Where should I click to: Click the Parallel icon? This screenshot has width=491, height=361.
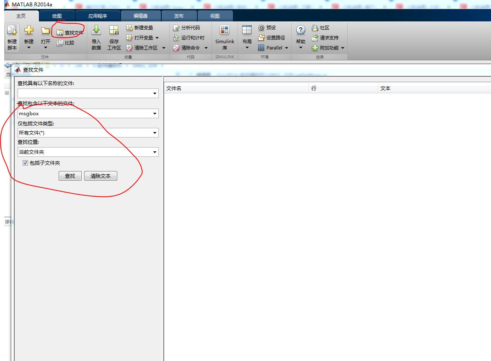coord(261,48)
